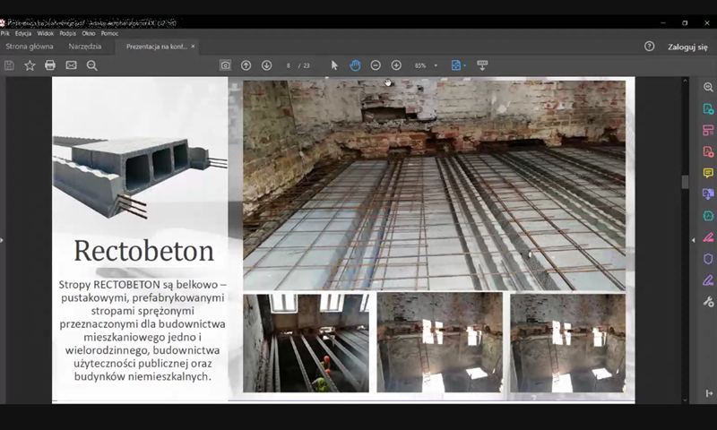Open the zoom level dropdown arrow
717x430 pixels.
click(436, 65)
